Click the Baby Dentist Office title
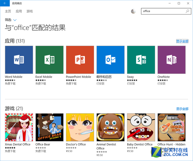 [140, 144]
